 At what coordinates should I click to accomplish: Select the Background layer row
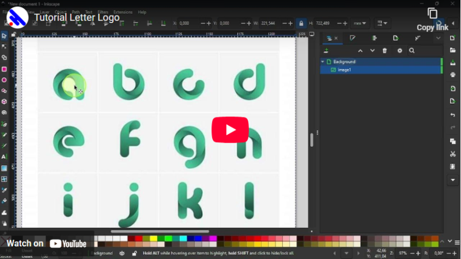(x=381, y=62)
